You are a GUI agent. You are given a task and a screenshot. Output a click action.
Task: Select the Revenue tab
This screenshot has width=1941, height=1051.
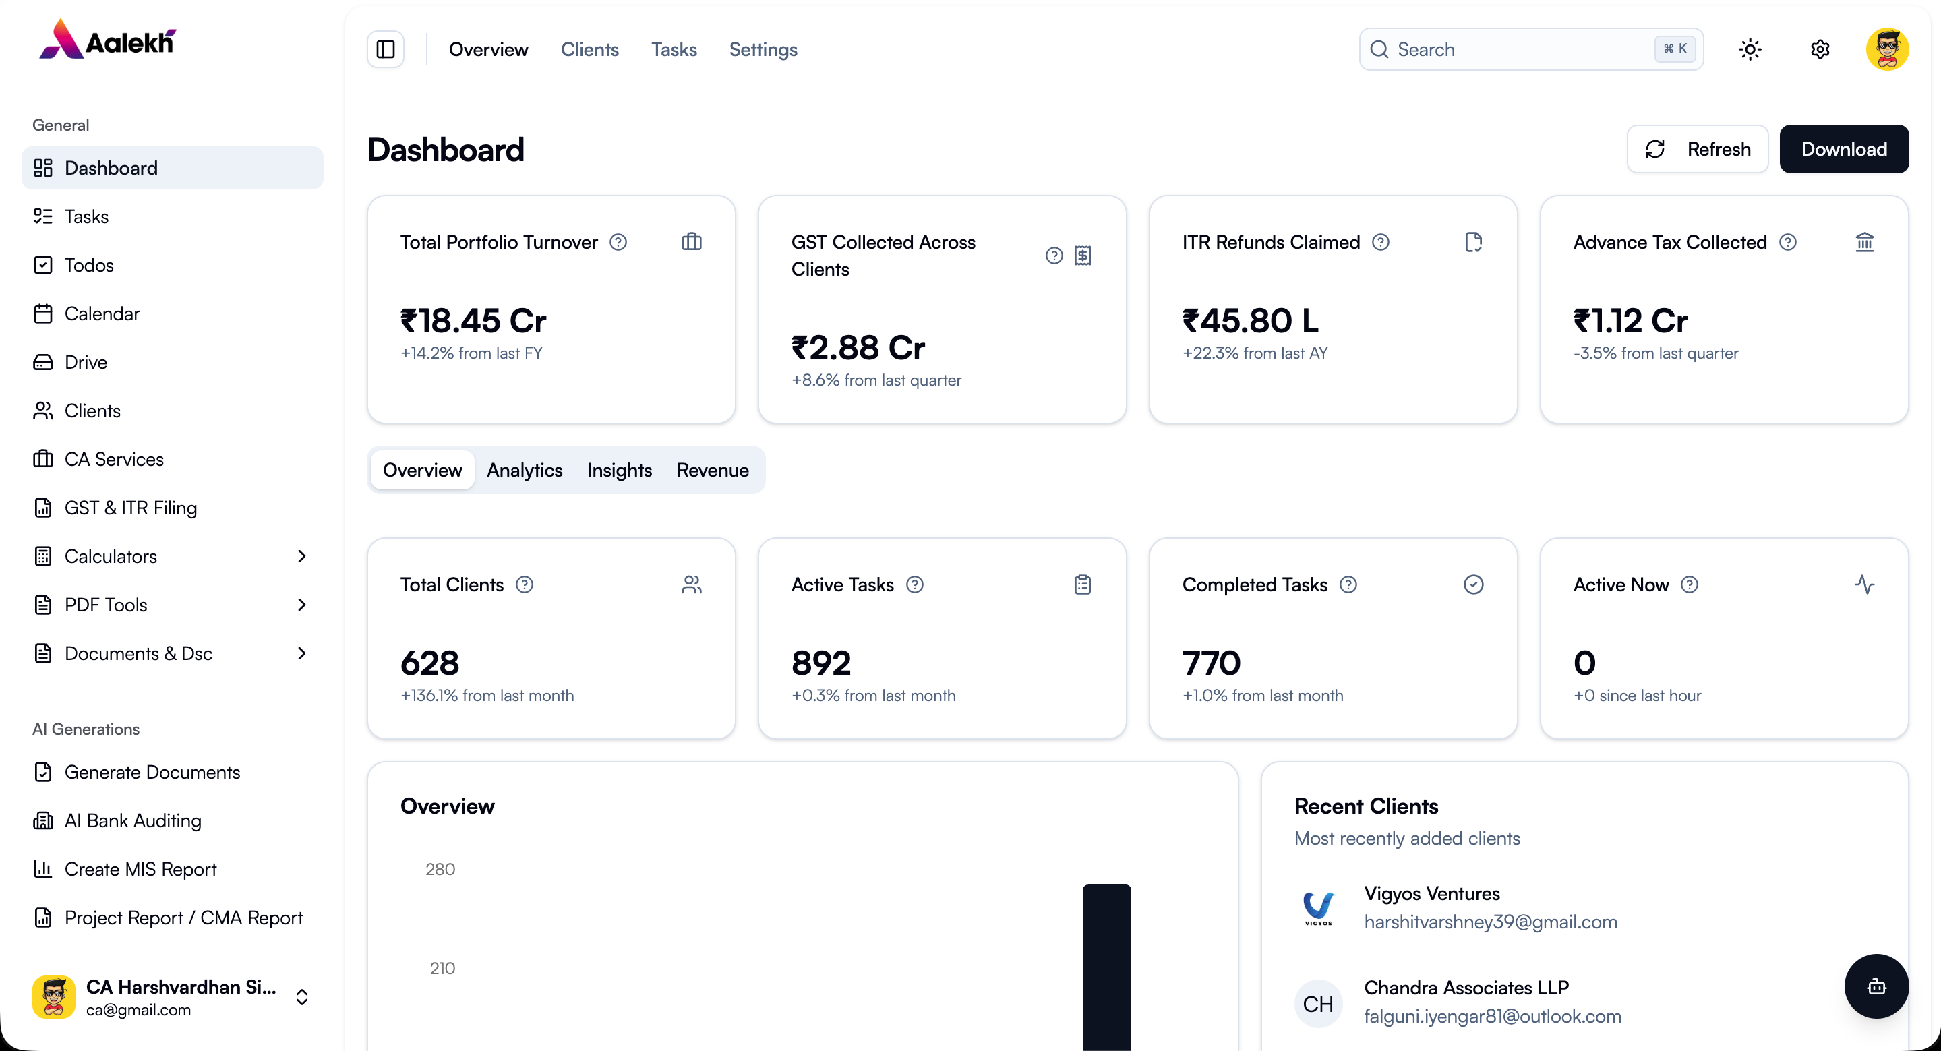(712, 470)
